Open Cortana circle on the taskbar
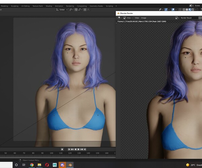Viewport: 202px width, 168px height. click(x=16, y=165)
